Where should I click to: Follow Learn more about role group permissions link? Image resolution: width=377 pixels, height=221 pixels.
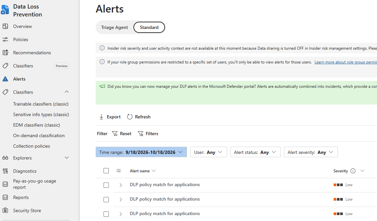346,62
